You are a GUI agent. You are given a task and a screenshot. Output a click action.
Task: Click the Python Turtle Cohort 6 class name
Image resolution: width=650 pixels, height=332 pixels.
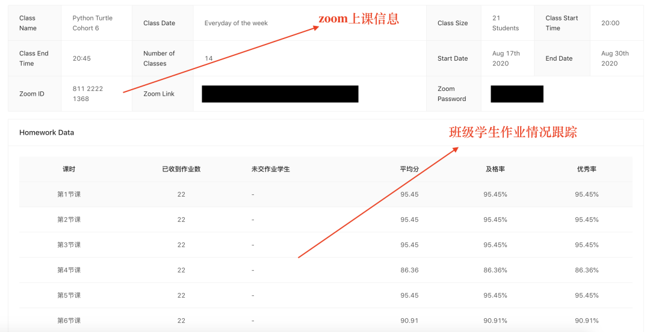click(92, 23)
